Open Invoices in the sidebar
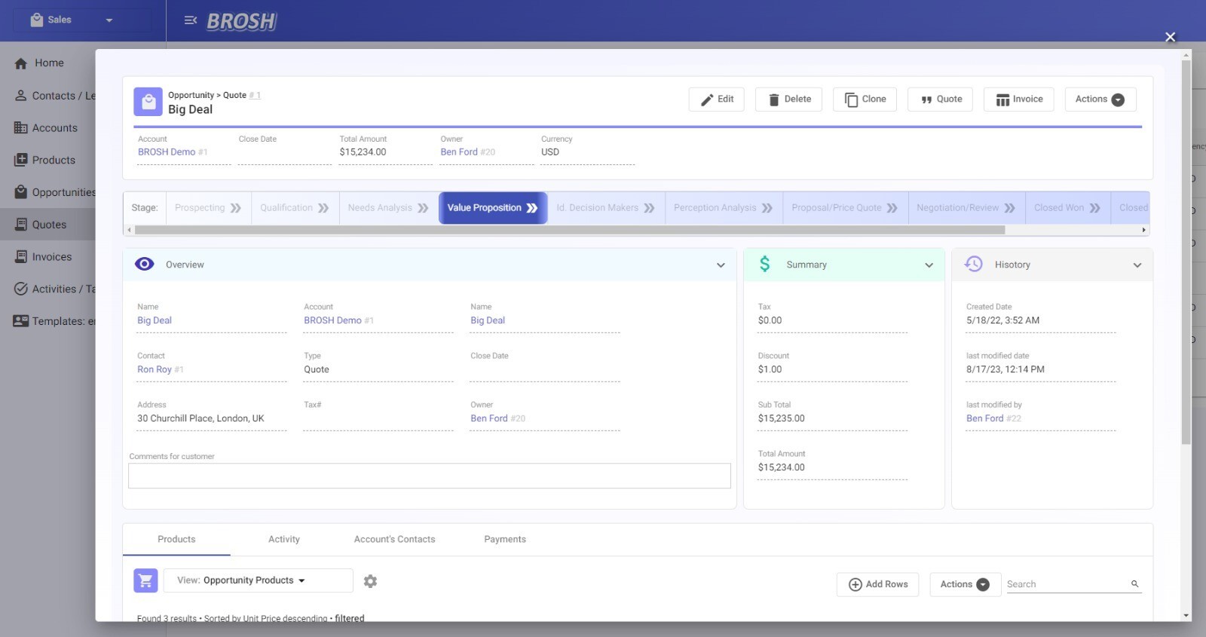 tap(48, 257)
